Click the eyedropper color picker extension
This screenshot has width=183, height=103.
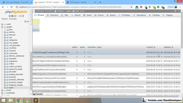(146, 7)
